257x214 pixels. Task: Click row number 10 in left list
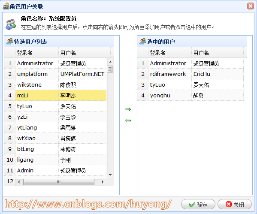click(10, 160)
